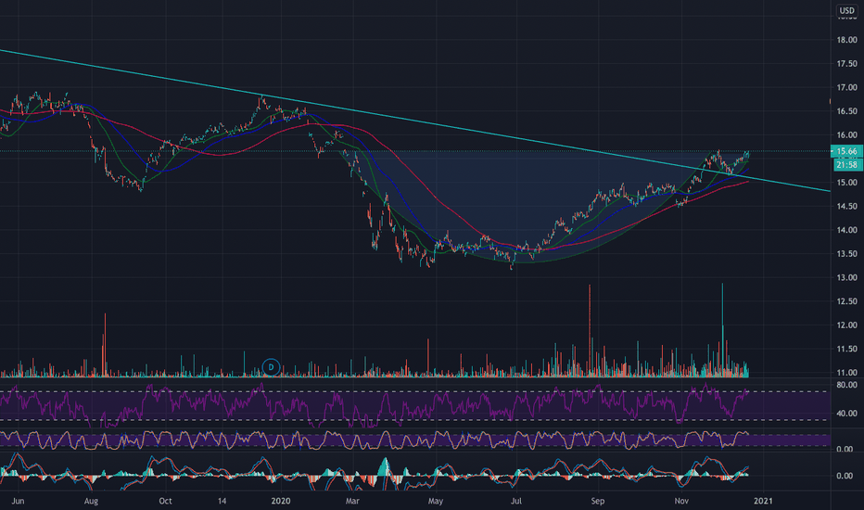The width and height of the screenshot is (864, 510).
Task: Click the 2020 label on time axis
Action: 281,501
